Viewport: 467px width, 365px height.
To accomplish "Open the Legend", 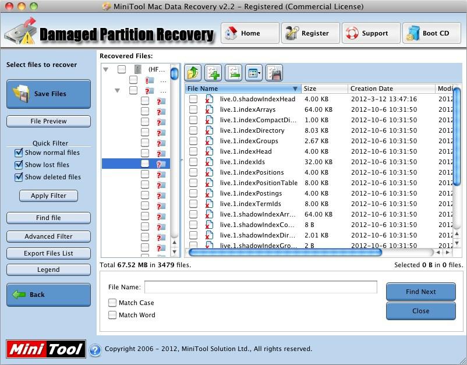I will pyautogui.click(x=48, y=270).
